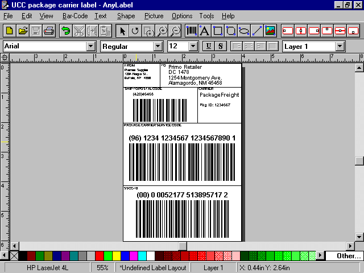Select the Rounded Rectangle tool
The width and height of the screenshot is (364, 273).
231,31
